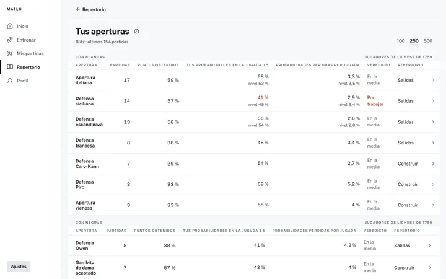The width and height of the screenshot is (446, 279).
Task: Click the Defensa francesa opening name
Action: [85, 143]
